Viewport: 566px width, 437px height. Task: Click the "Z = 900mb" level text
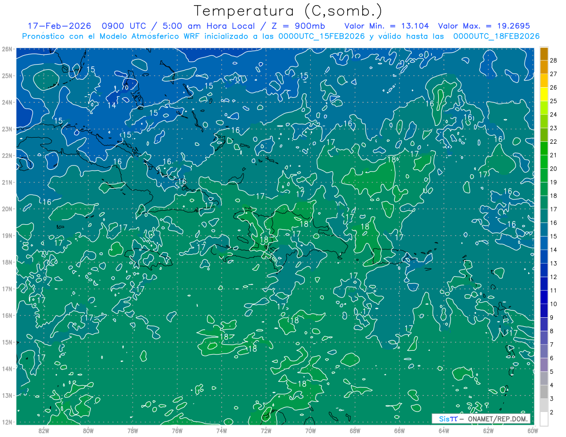298,26
